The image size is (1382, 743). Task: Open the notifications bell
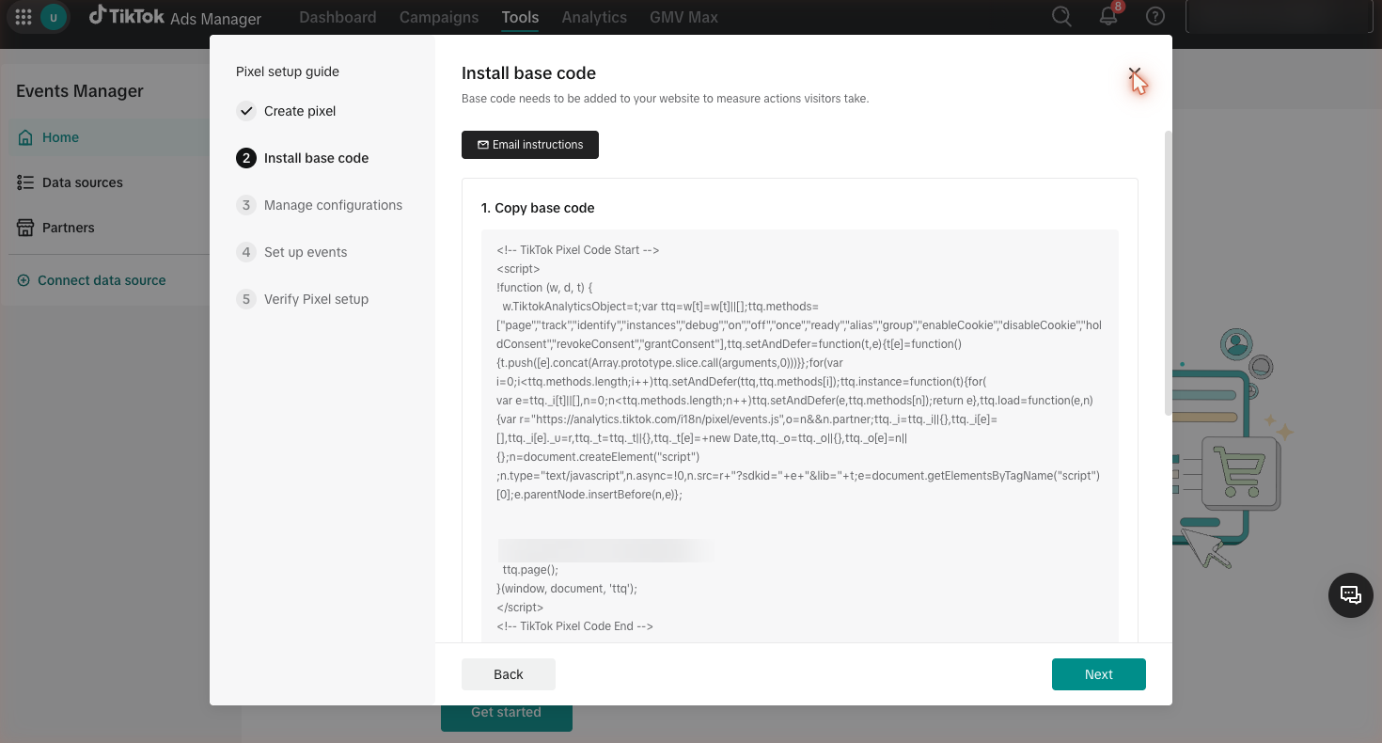pos(1108,17)
